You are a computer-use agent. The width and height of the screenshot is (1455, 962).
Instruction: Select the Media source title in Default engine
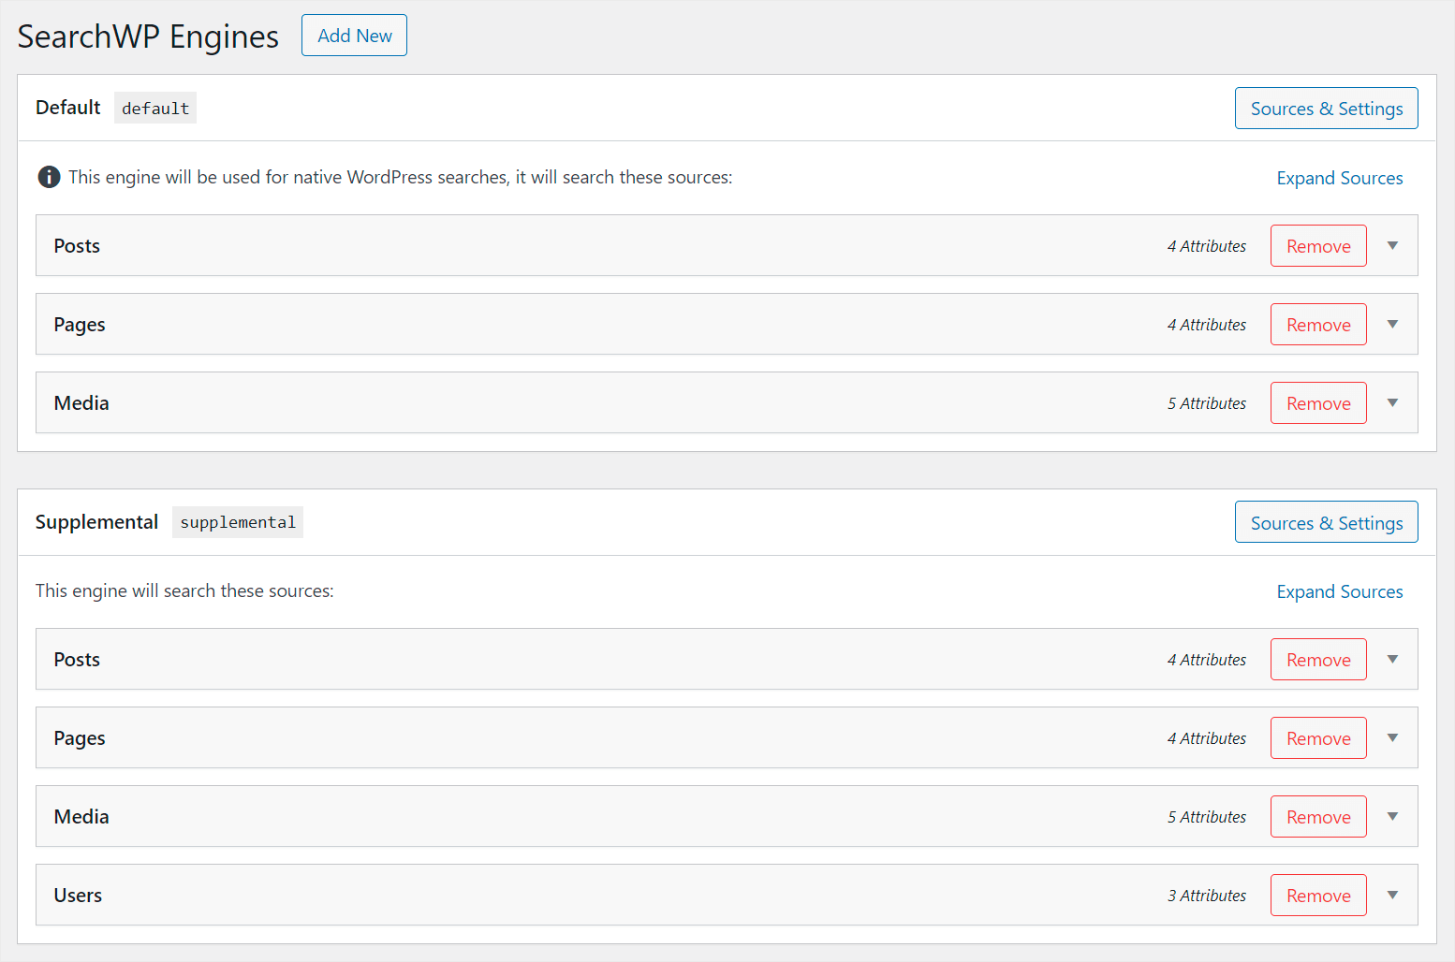(x=81, y=403)
